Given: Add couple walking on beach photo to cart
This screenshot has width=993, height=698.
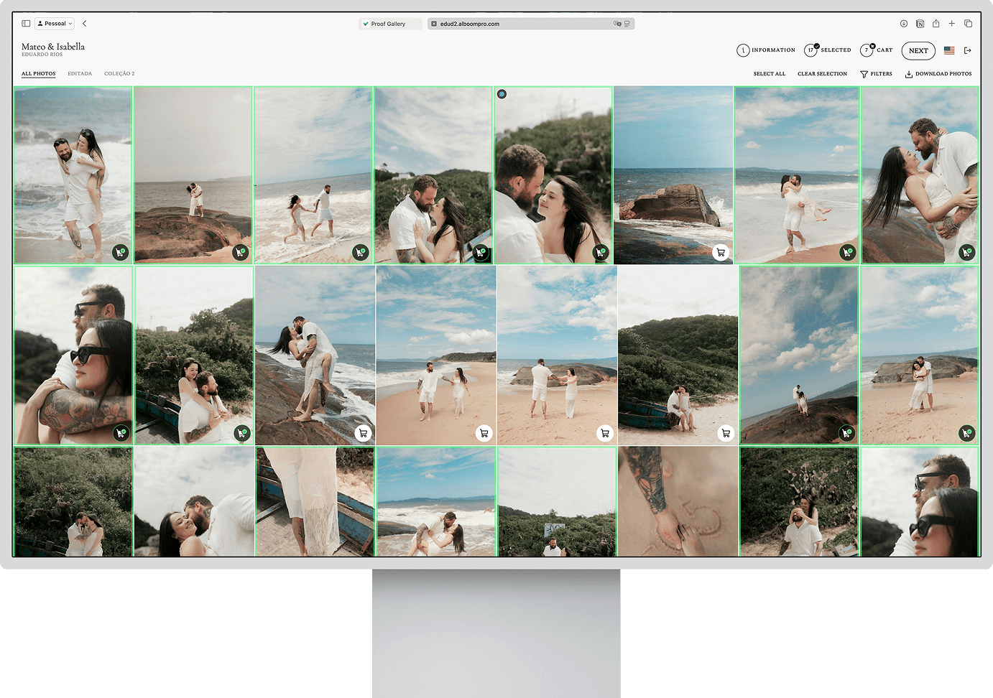Looking at the screenshot, I should [484, 433].
